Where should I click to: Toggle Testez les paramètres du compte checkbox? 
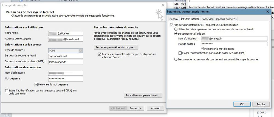100,54
